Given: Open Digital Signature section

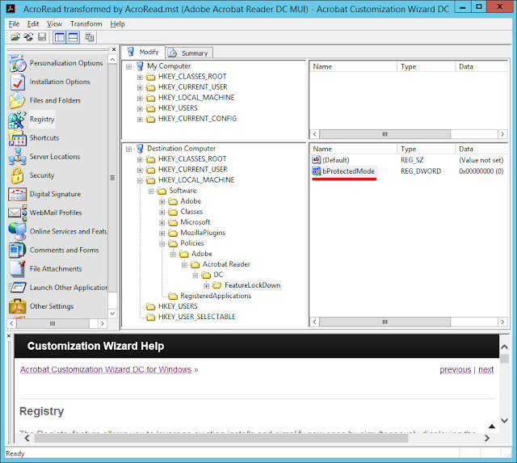Looking at the screenshot, I should (55, 194).
